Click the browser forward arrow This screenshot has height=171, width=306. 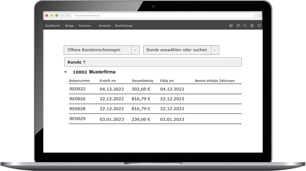67,15
